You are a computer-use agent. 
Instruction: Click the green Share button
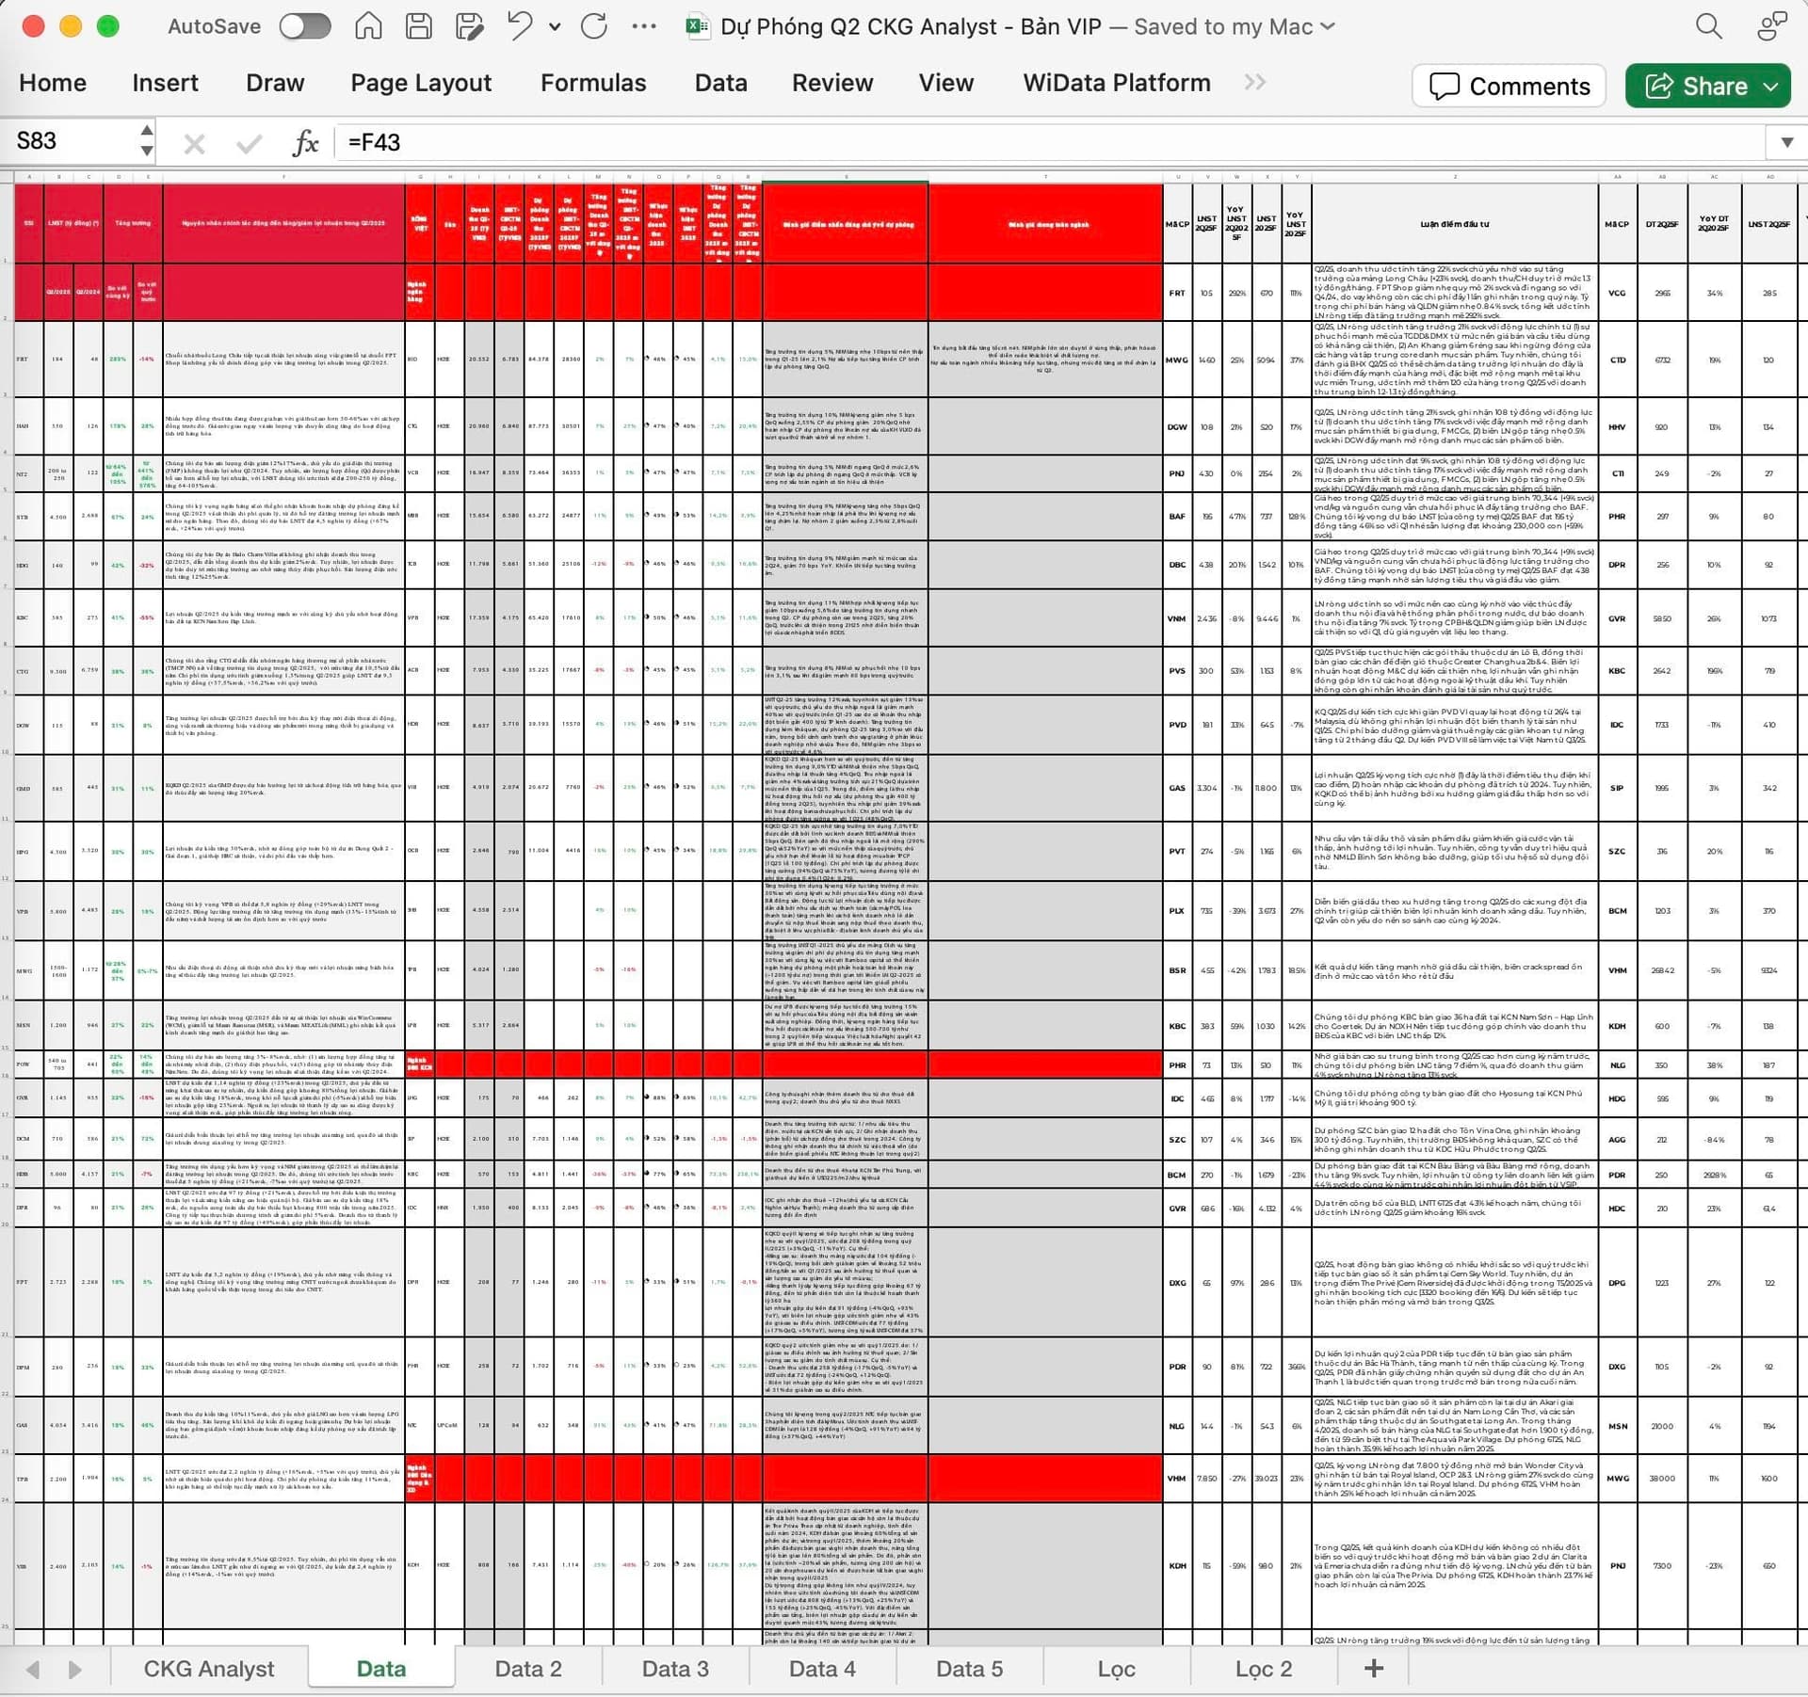click(x=1706, y=86)
